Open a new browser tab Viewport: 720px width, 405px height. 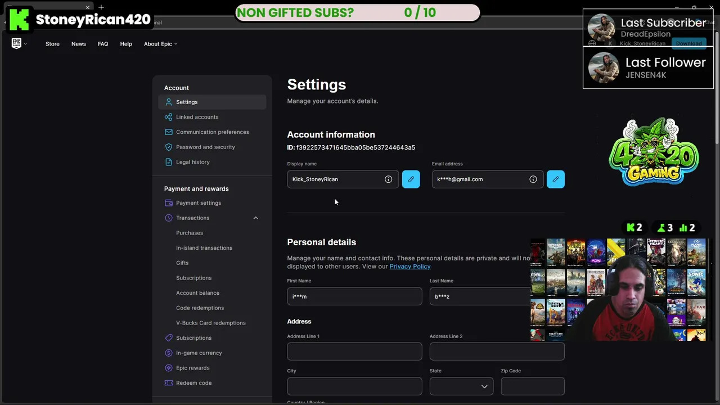[101, 7]
